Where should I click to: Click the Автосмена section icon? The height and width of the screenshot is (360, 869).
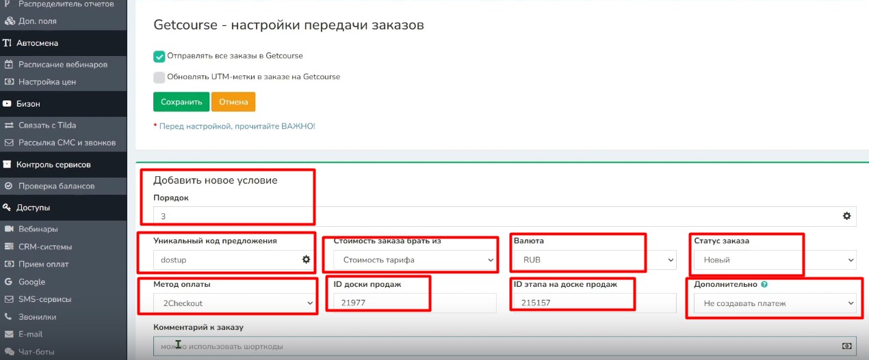point(8,43)
